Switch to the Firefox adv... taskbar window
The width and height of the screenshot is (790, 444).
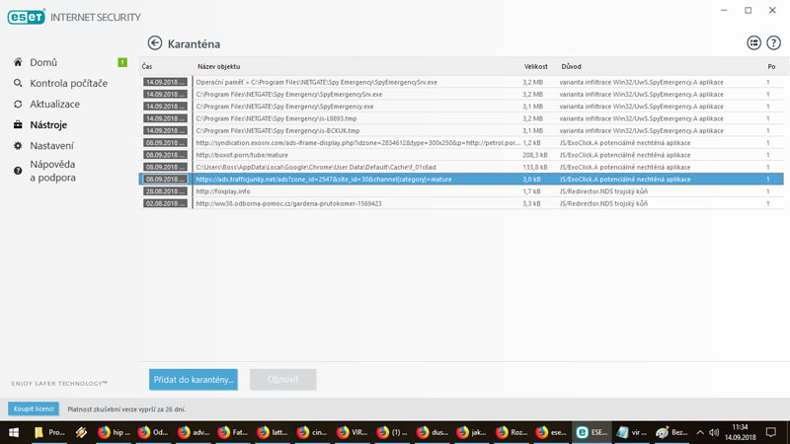coord(194,432)
